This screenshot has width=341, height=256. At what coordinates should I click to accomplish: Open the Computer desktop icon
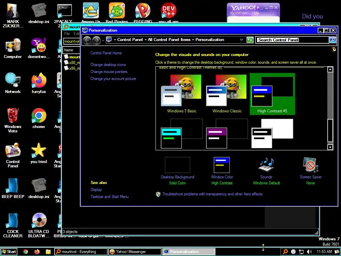[13, 49]
